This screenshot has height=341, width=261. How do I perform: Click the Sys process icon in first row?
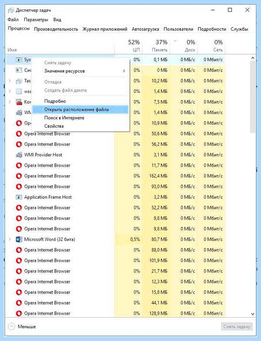19,59
